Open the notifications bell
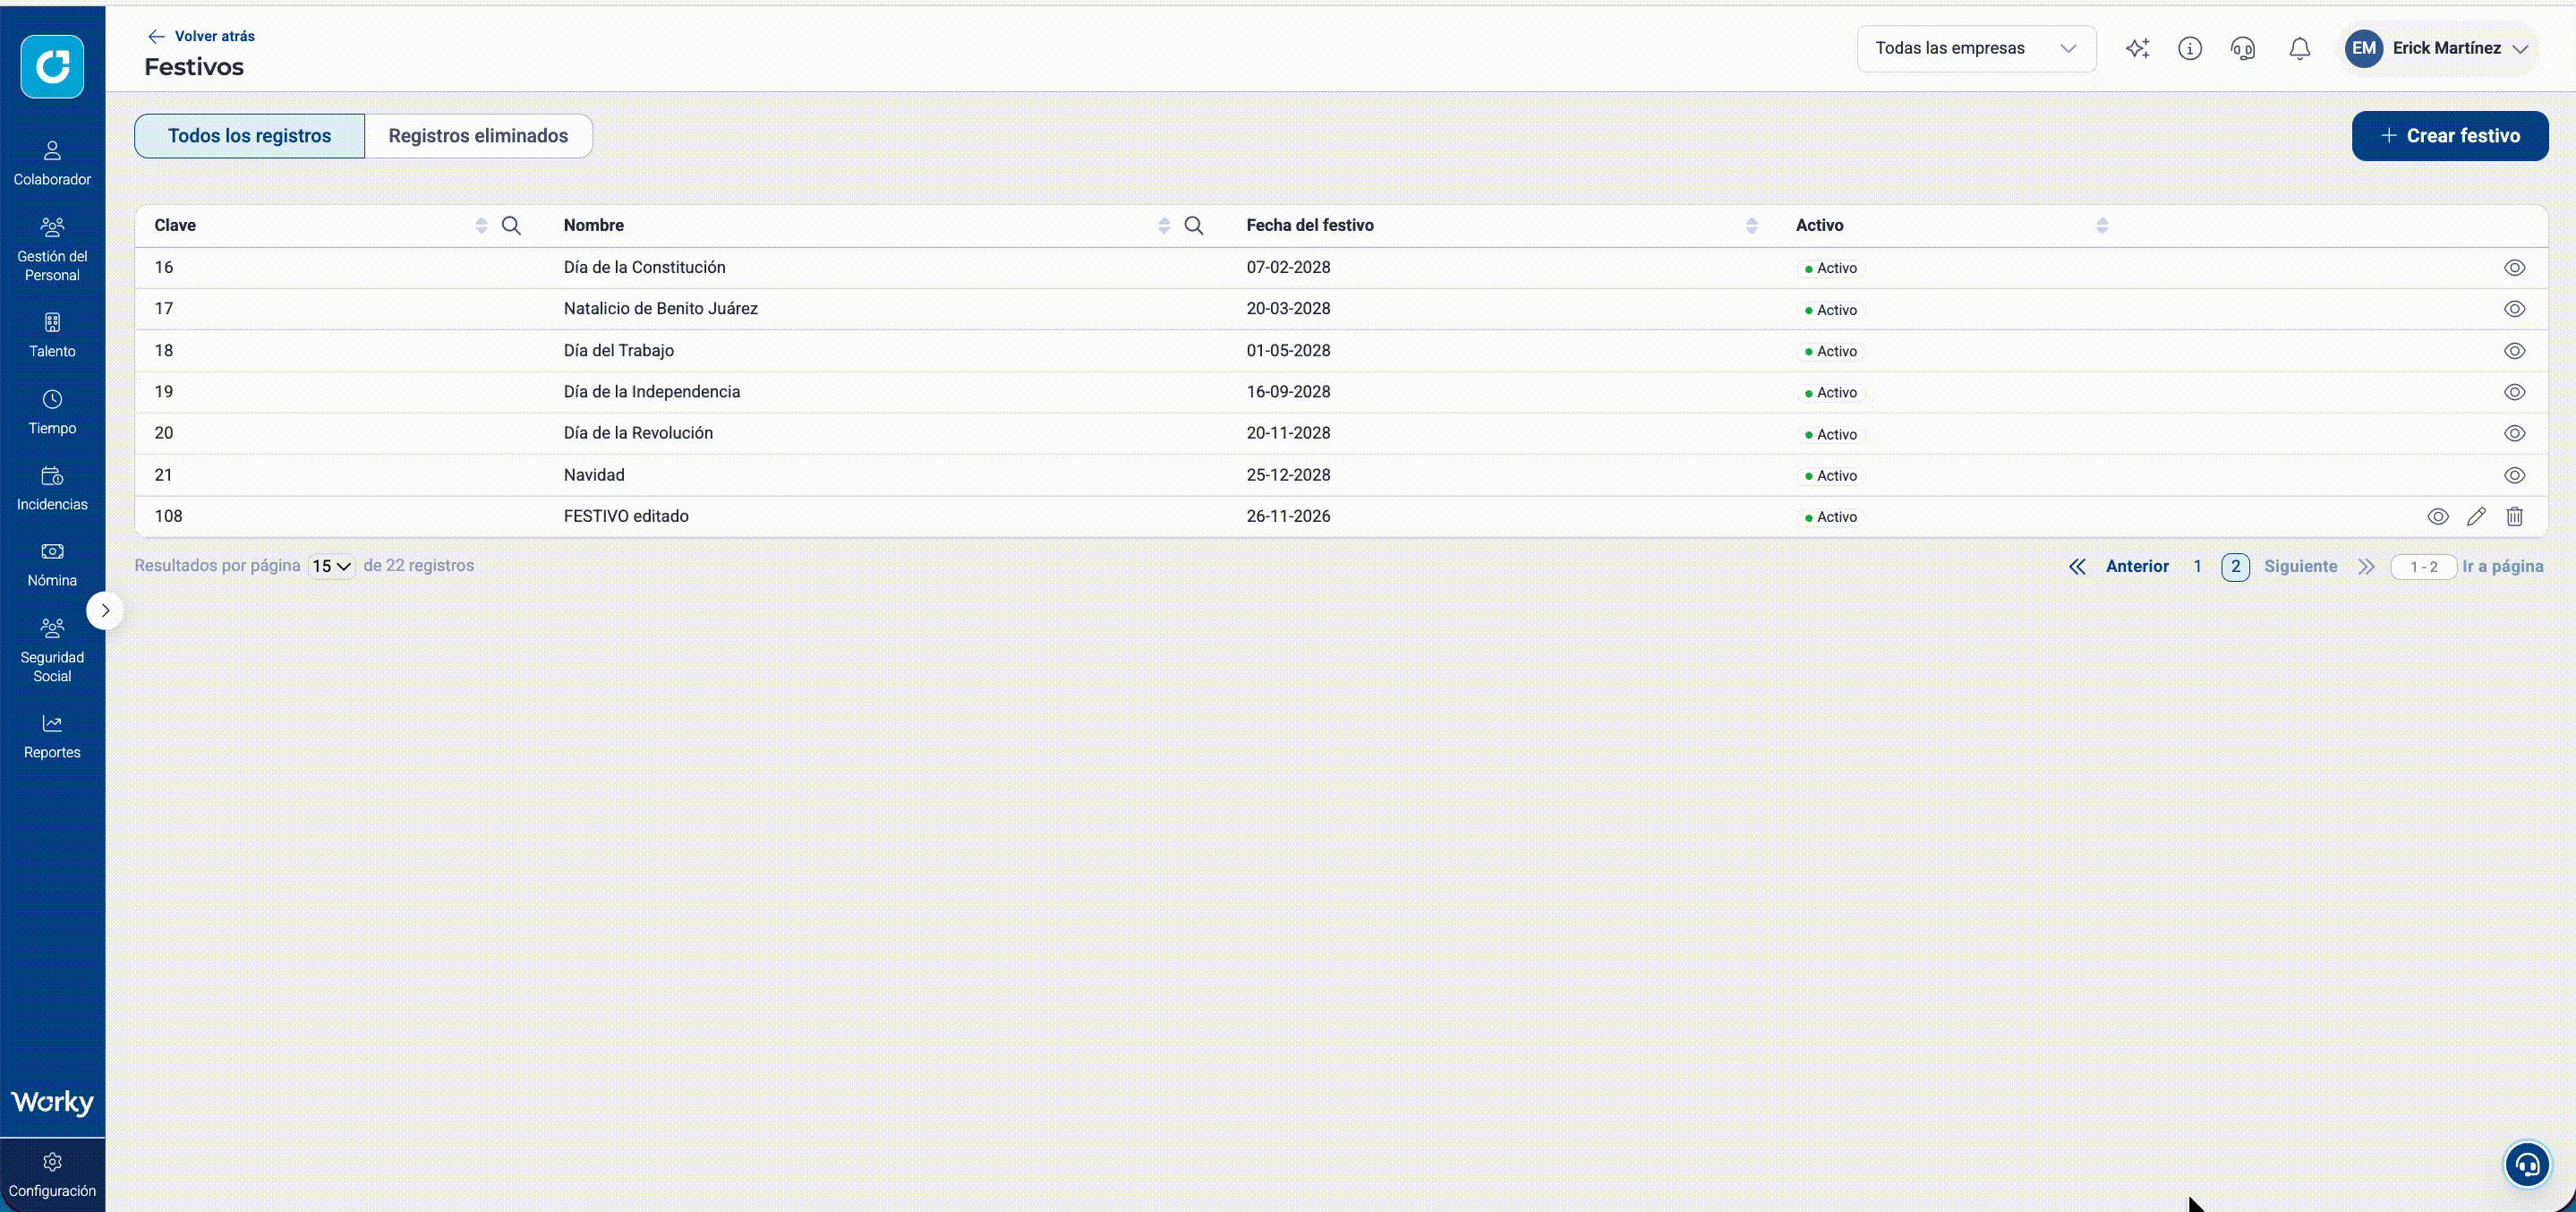This screenshot has width=2576, height=1212. click(2299, 48)
